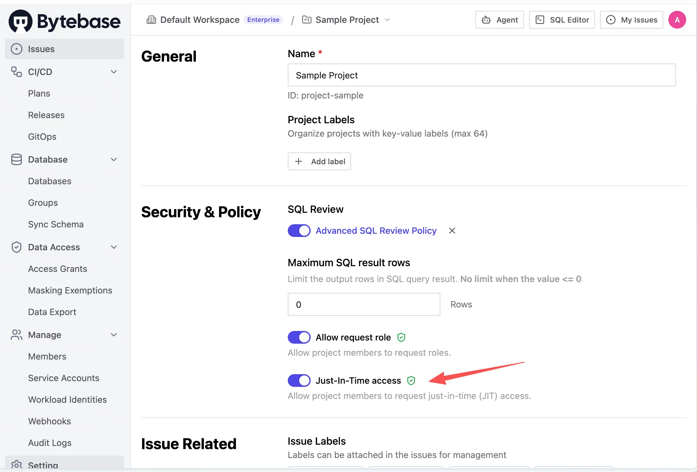Open the Advanced SQL Review Policy link
This screenshot has height=472, width=697.
(376, 231)
